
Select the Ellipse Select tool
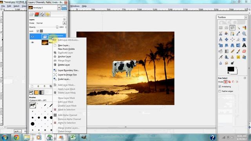(x=227, y=28)
